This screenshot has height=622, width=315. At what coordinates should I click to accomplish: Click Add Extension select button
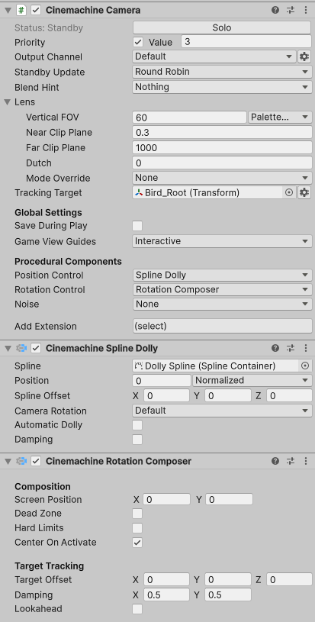222,327
